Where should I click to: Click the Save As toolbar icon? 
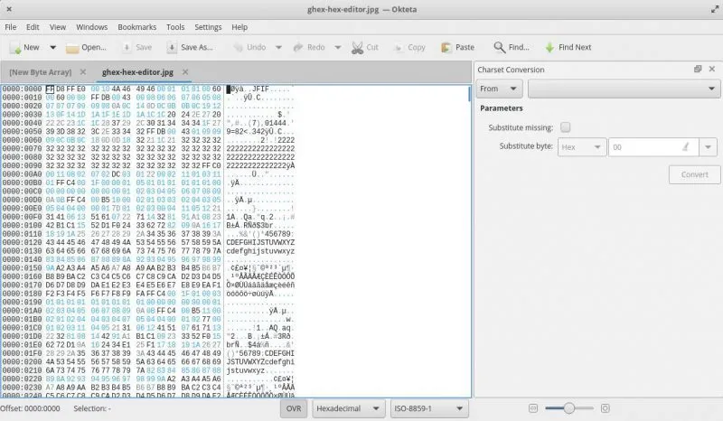(x=171, y=47)
